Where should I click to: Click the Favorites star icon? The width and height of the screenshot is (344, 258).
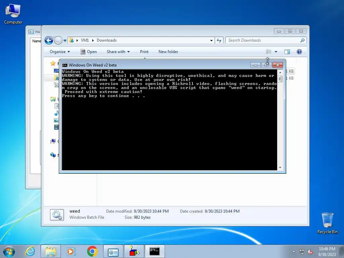[x=53, y=63]
